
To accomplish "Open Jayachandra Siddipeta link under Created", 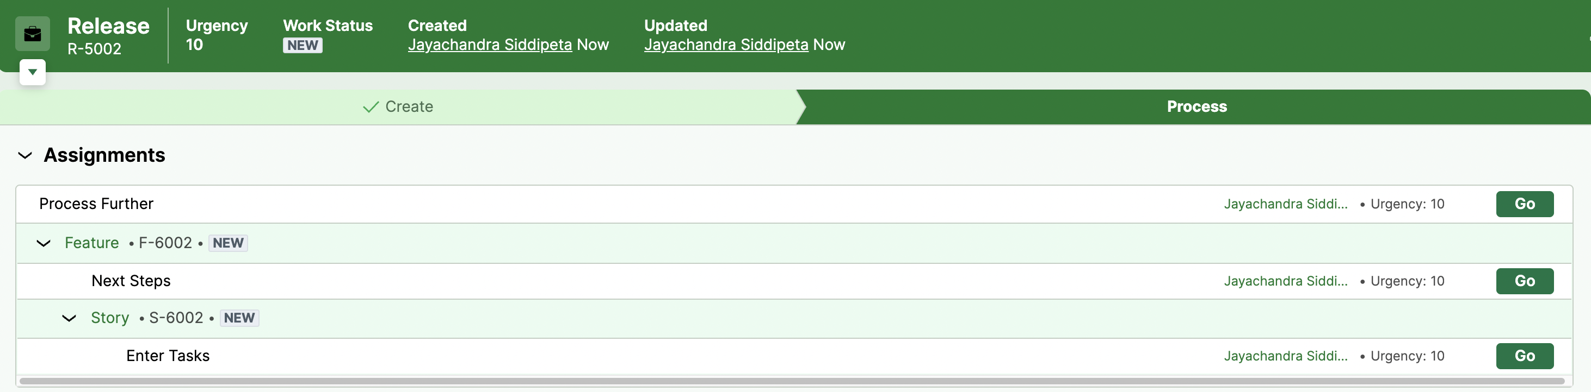I will (x=489, y=45).
